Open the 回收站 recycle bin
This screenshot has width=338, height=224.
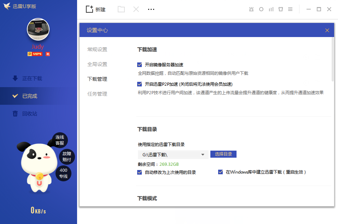coord(25,114)
